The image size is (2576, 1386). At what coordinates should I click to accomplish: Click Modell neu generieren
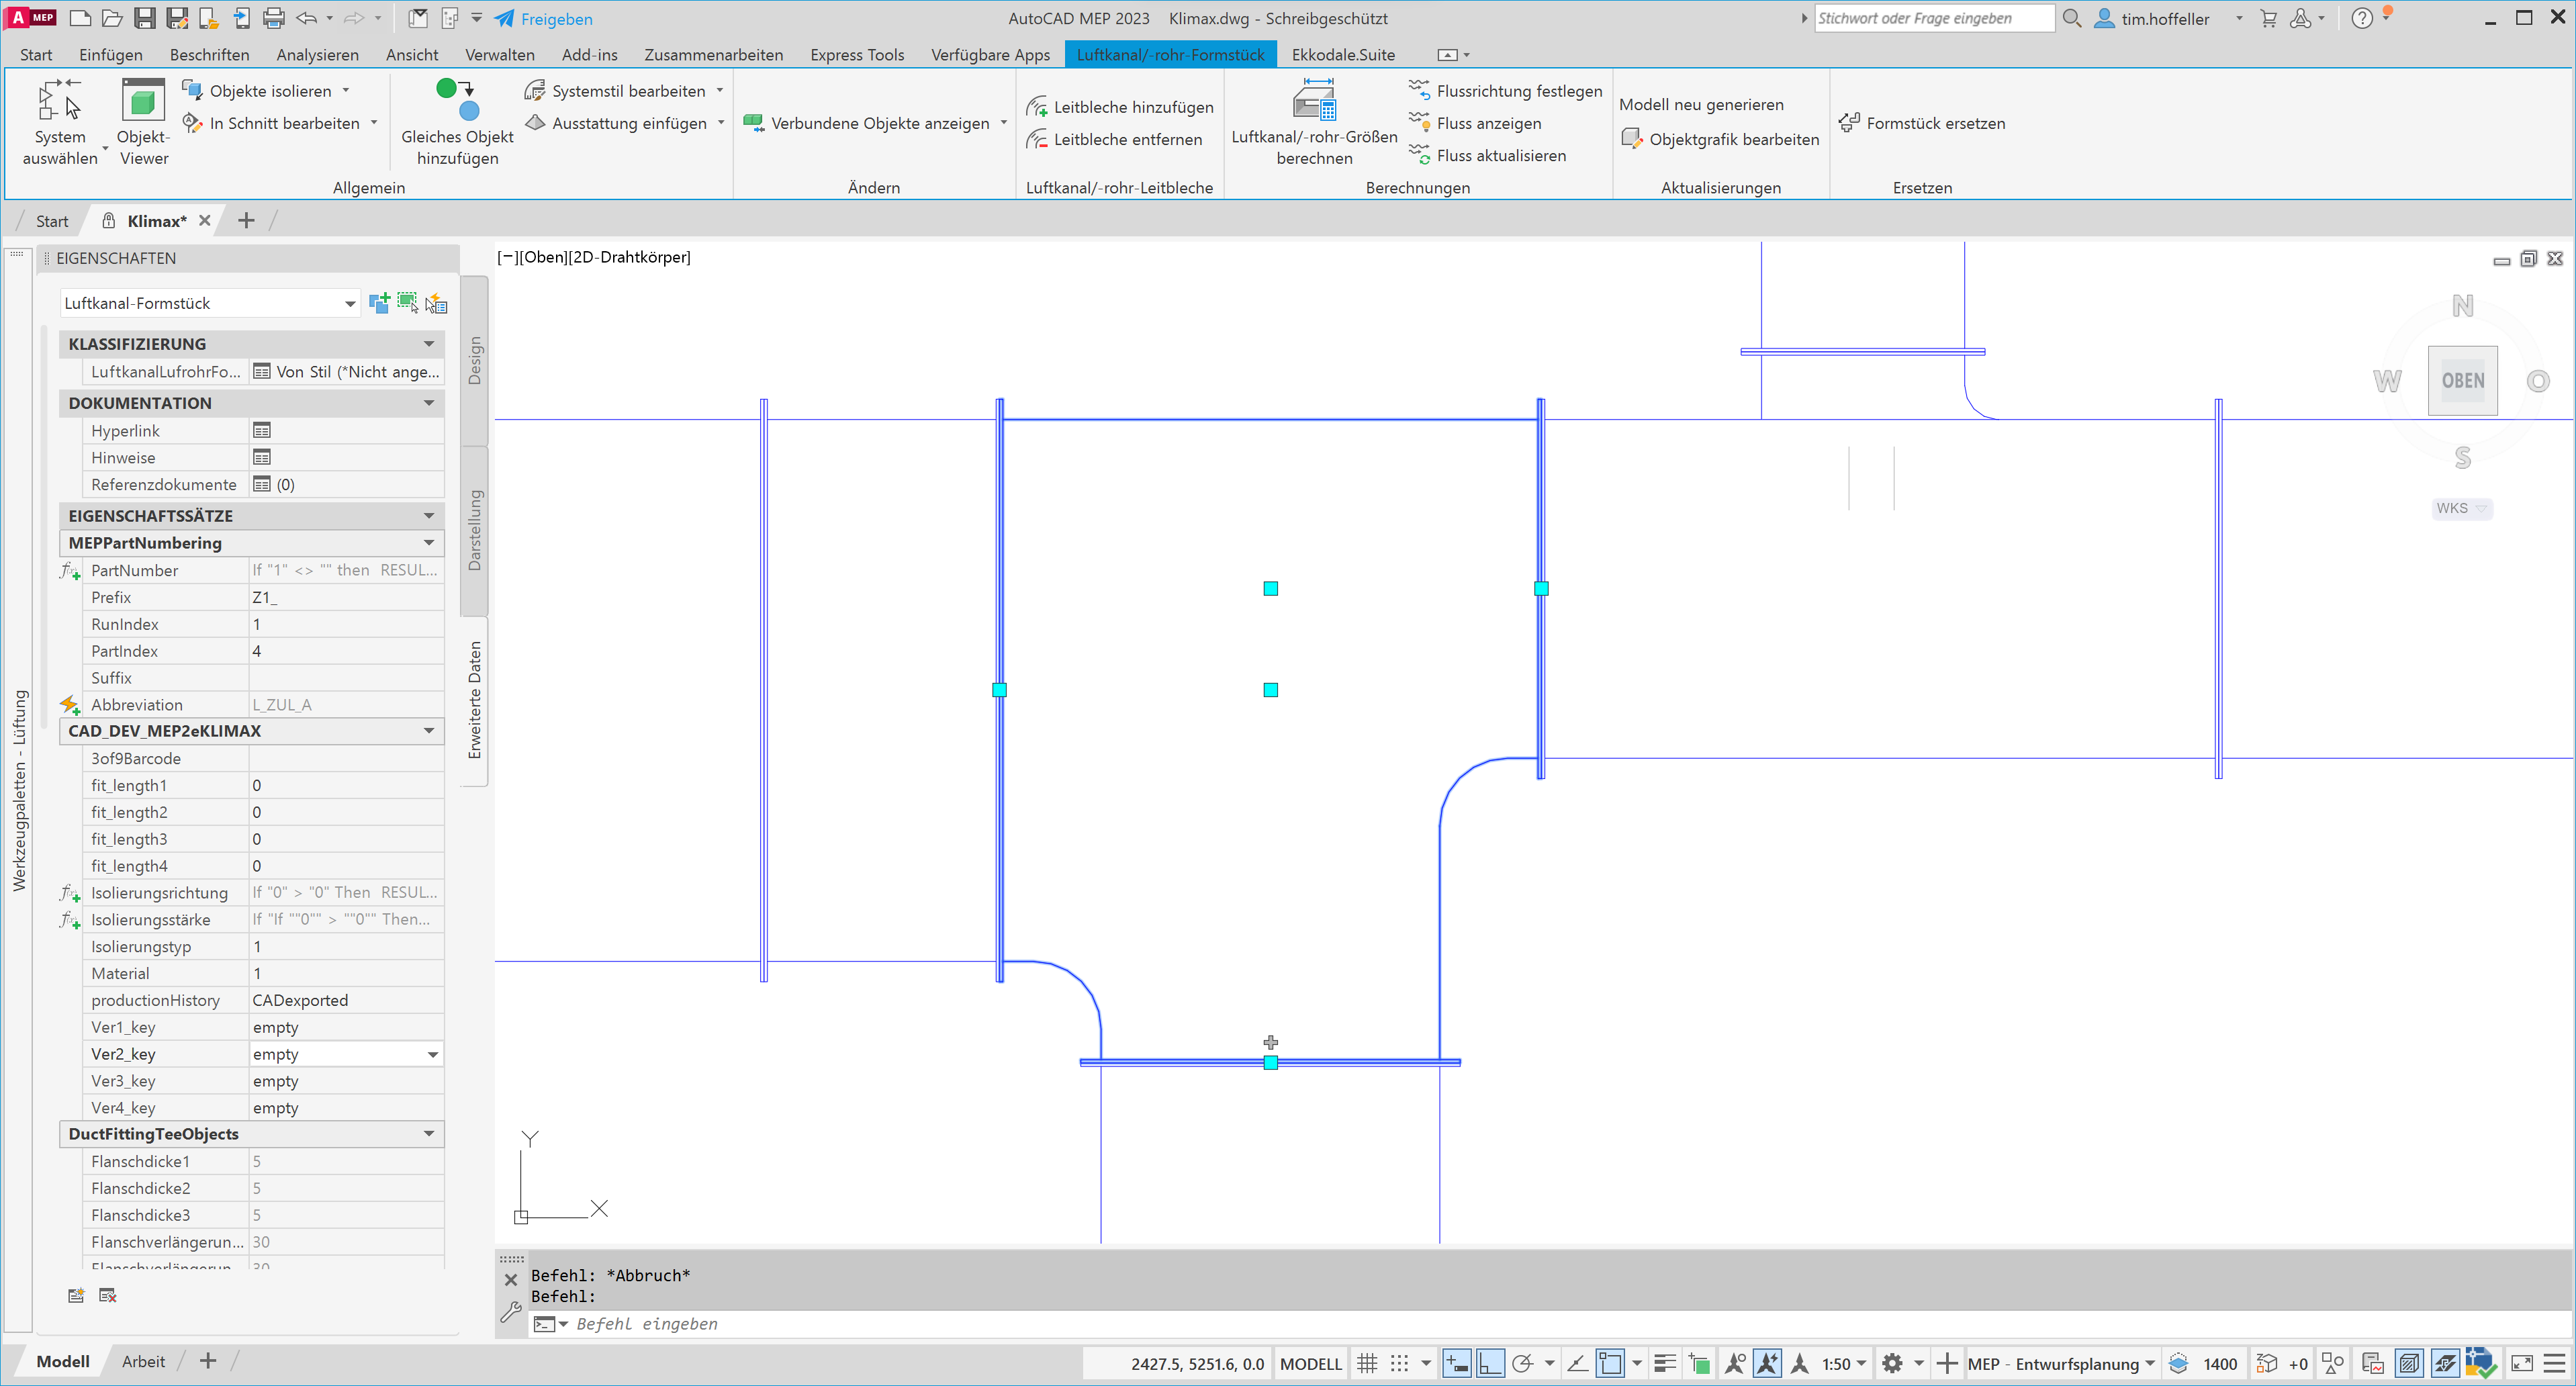click(x=1701, y=104)
